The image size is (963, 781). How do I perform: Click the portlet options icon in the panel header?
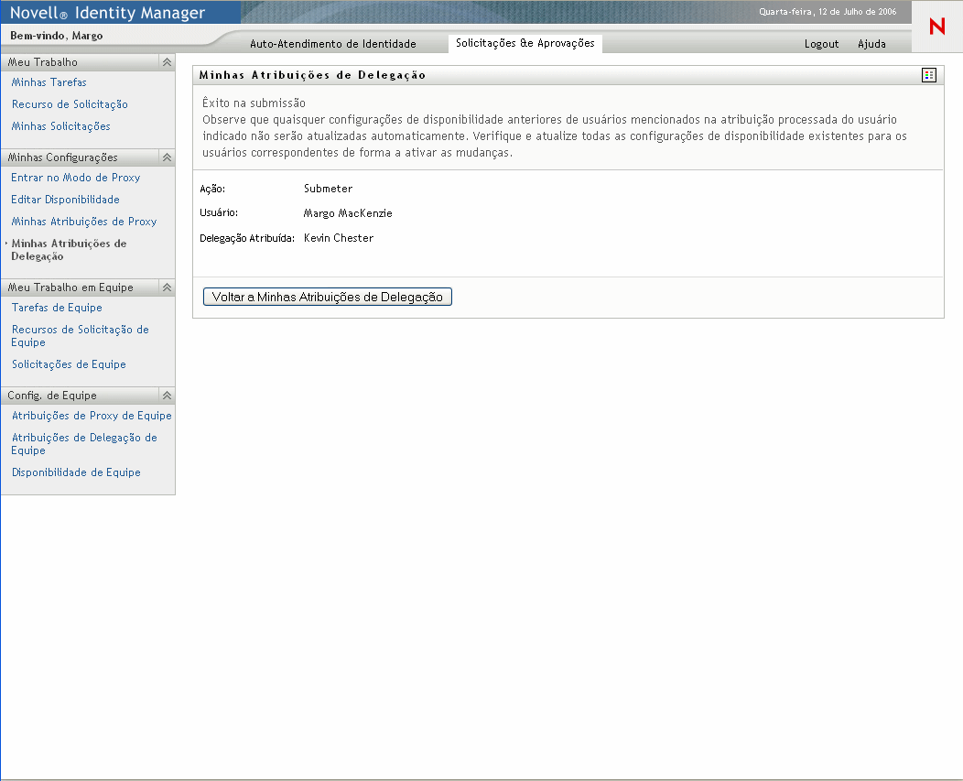928,75
